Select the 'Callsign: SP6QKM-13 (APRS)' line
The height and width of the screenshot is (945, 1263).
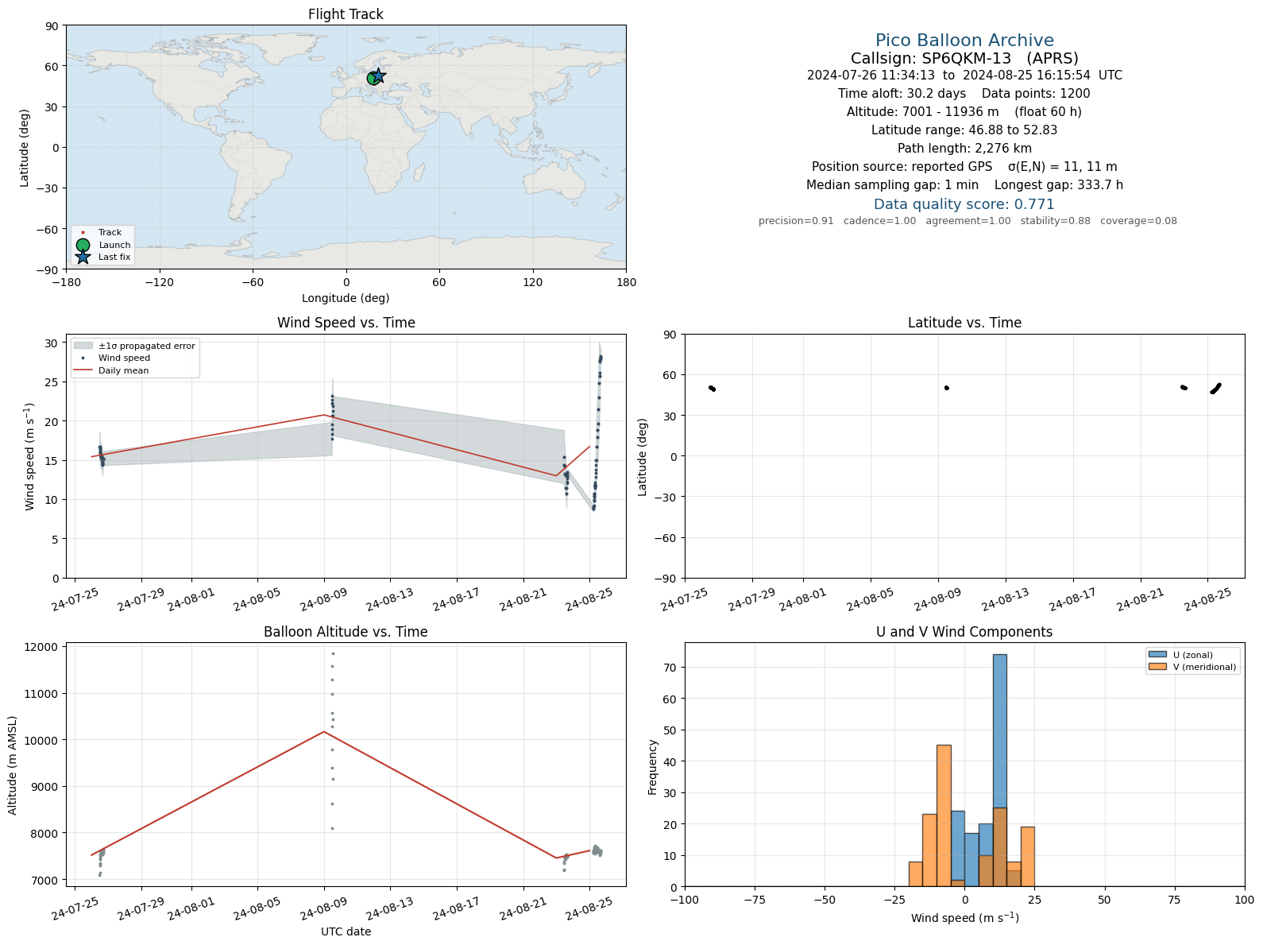pos(964,58)
